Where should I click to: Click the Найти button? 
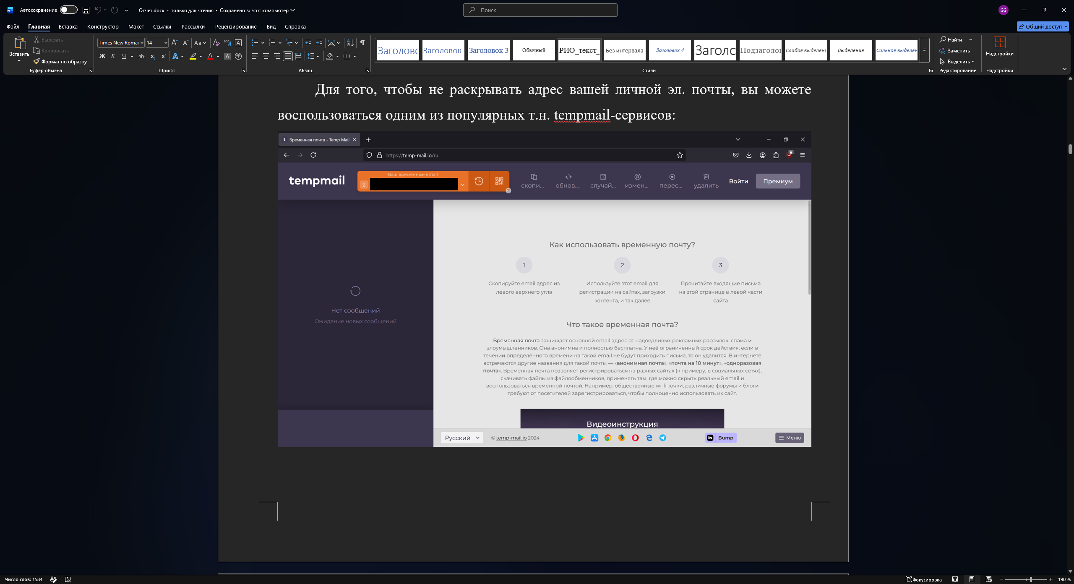tap(951, 39)
